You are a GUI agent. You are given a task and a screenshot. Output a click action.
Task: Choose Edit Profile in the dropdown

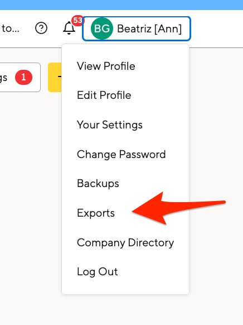coord(104,95)
